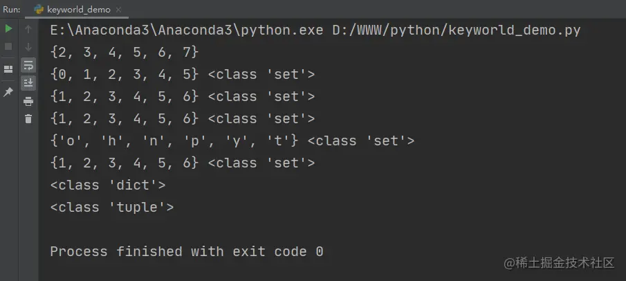
Task: Close the keyworld_demo tab
Action: coord(118,10)
